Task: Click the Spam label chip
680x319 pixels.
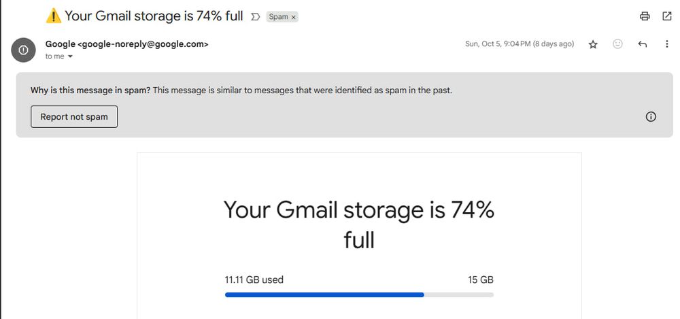Action: [278, 17]
